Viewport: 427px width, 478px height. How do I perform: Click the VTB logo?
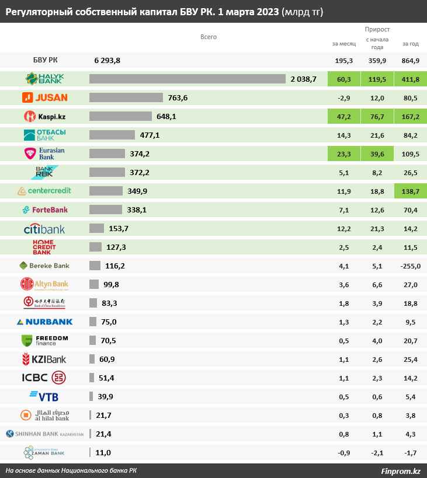44,396
